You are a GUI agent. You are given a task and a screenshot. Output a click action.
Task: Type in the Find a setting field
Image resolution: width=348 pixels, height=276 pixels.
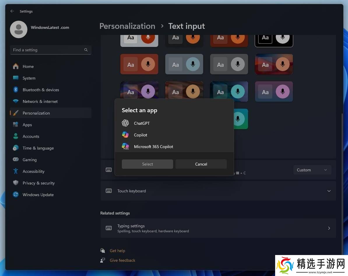click(47, 50)
